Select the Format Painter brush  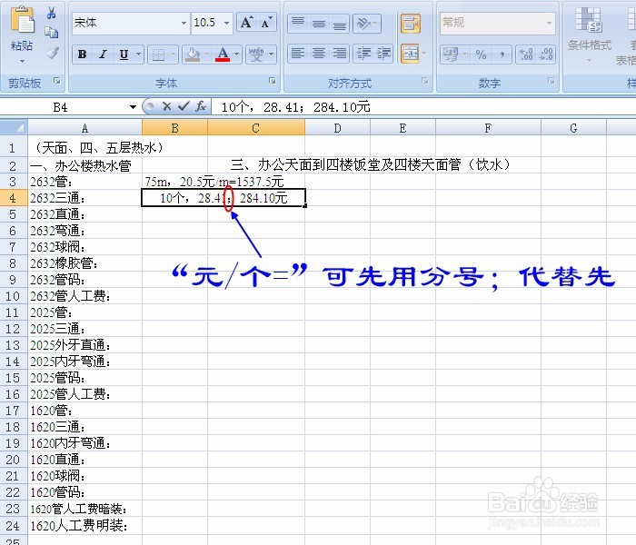click(52, 53)
